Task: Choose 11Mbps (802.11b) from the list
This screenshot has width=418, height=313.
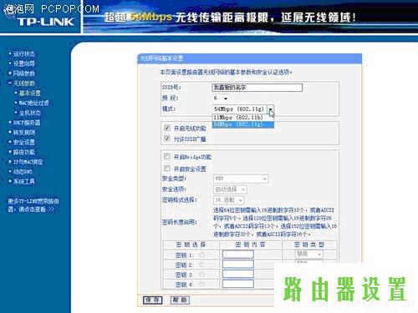Action: tap(243, 118)
